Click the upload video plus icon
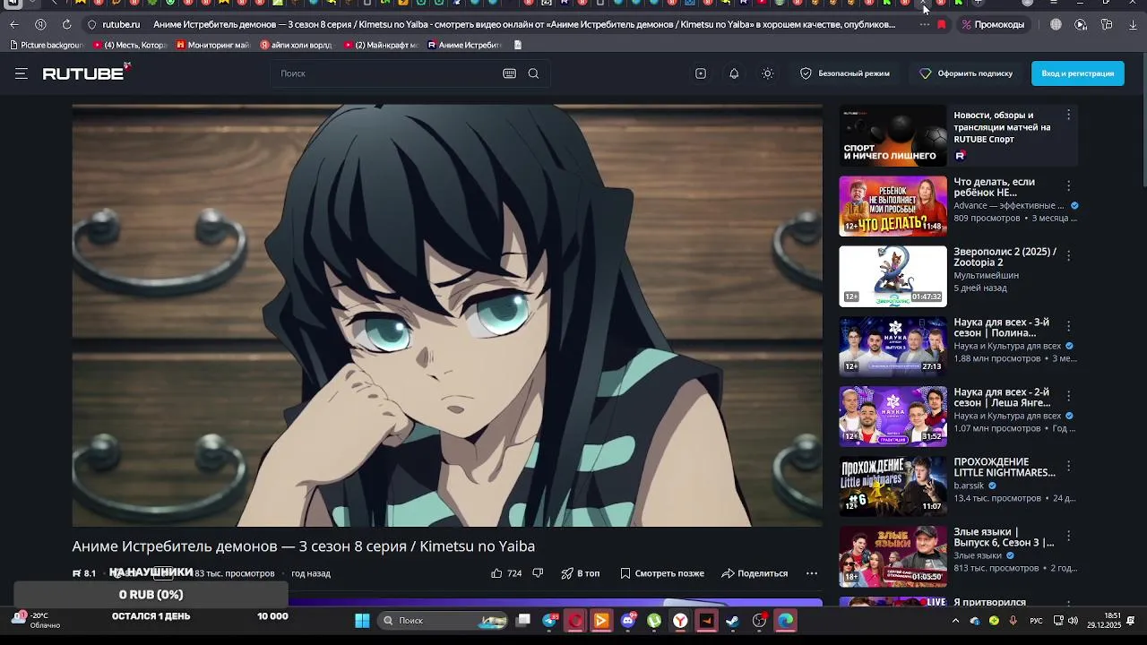Viewport: 1147px width, 645px height. 701,73
